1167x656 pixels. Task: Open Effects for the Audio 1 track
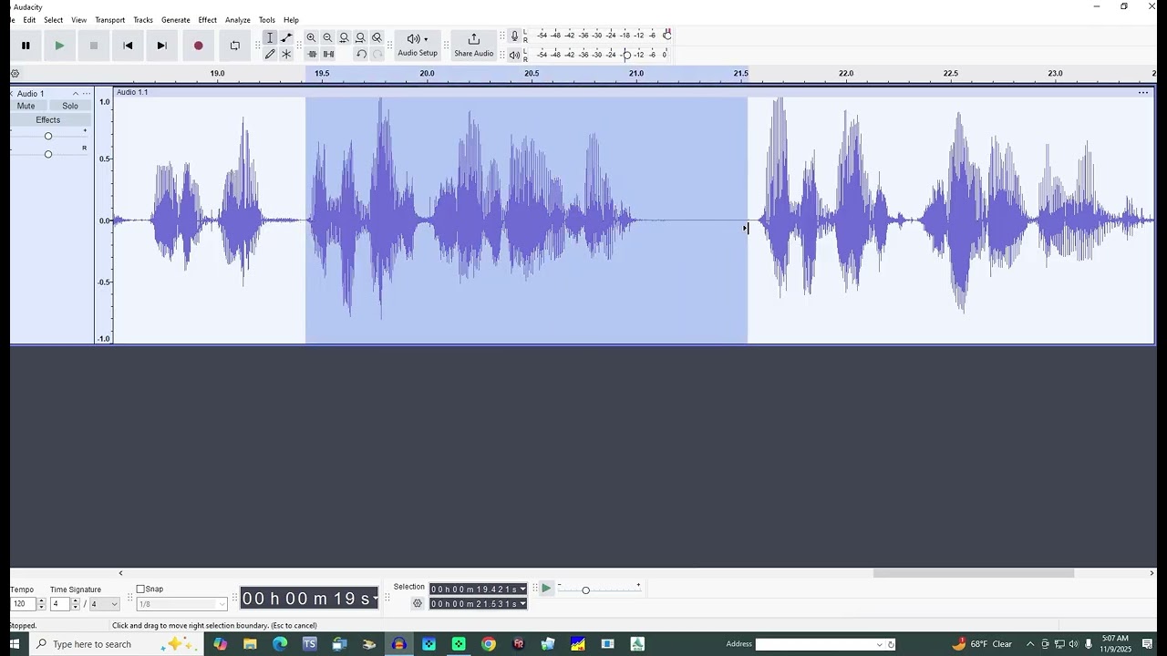click(48, 120)
